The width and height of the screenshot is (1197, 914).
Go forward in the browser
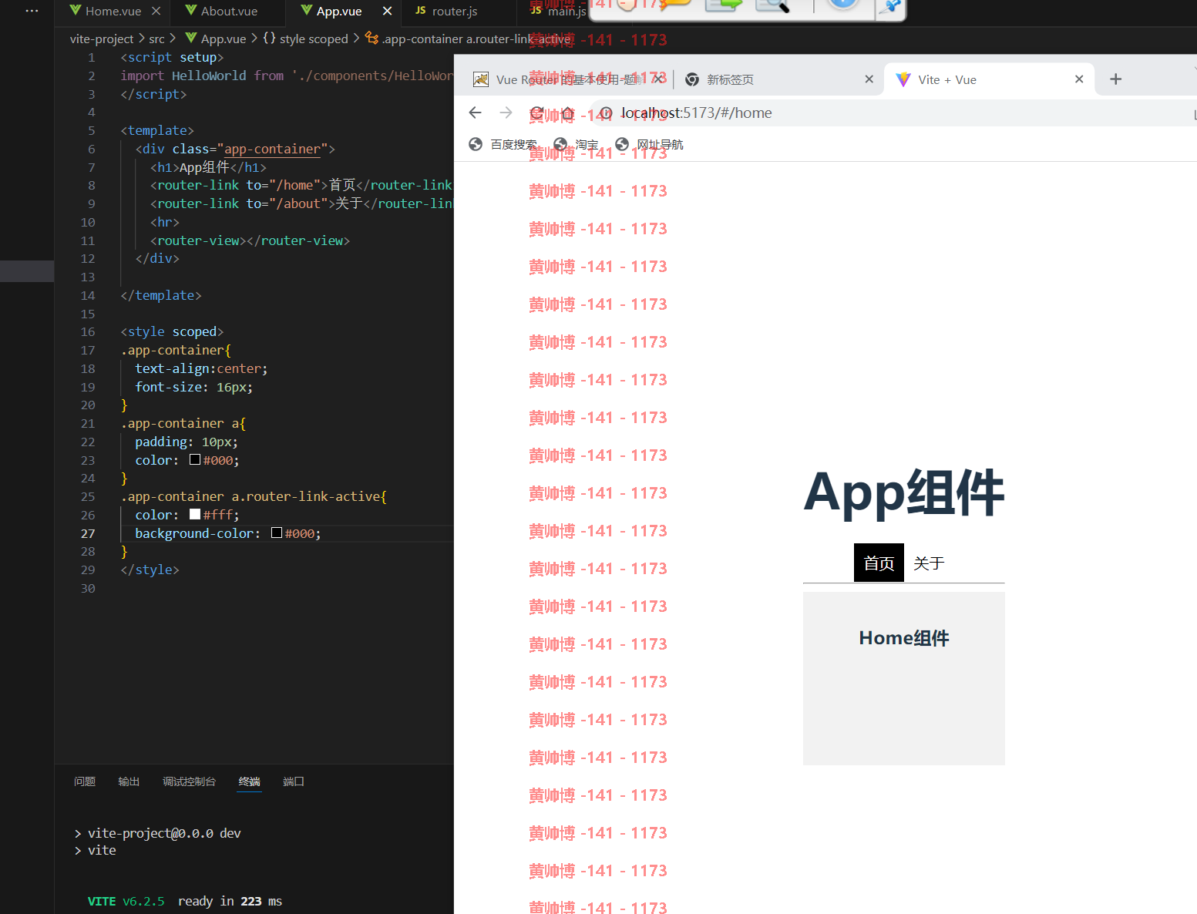[506, 113]
